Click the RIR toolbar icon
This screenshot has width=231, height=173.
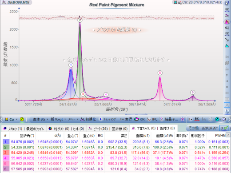[139, 119]
